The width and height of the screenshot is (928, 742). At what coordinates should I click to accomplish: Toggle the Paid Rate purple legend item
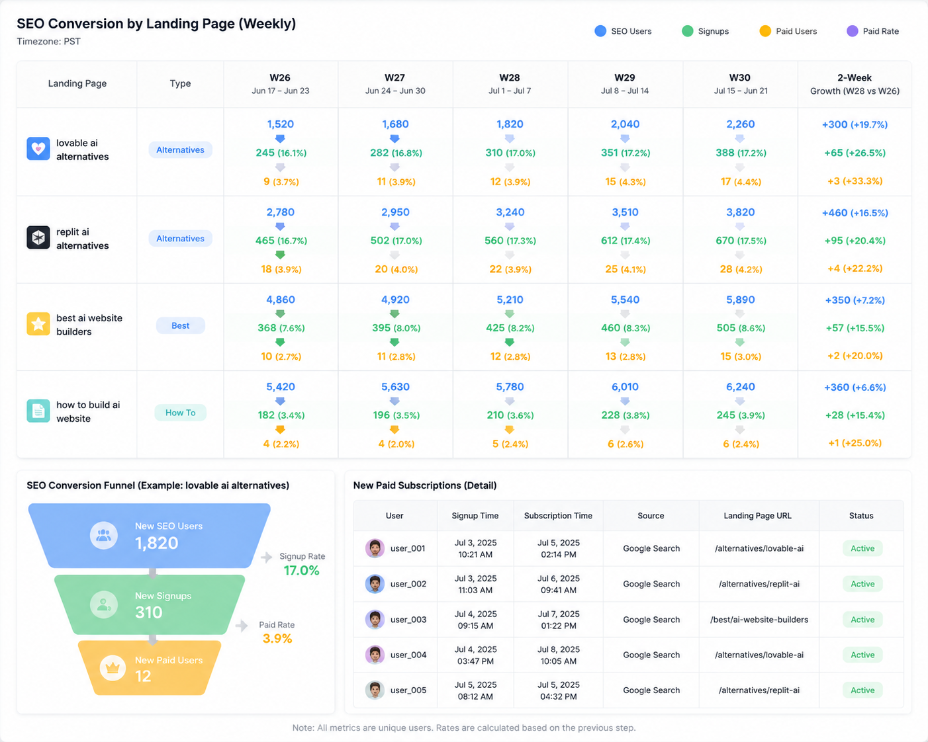(x=873, y=31)
